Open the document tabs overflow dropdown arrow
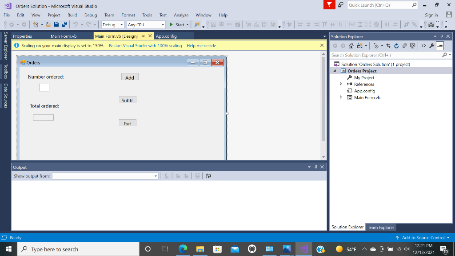Viewport: 455px width, 256px height. pyautogui.click(x=324, y=36)
